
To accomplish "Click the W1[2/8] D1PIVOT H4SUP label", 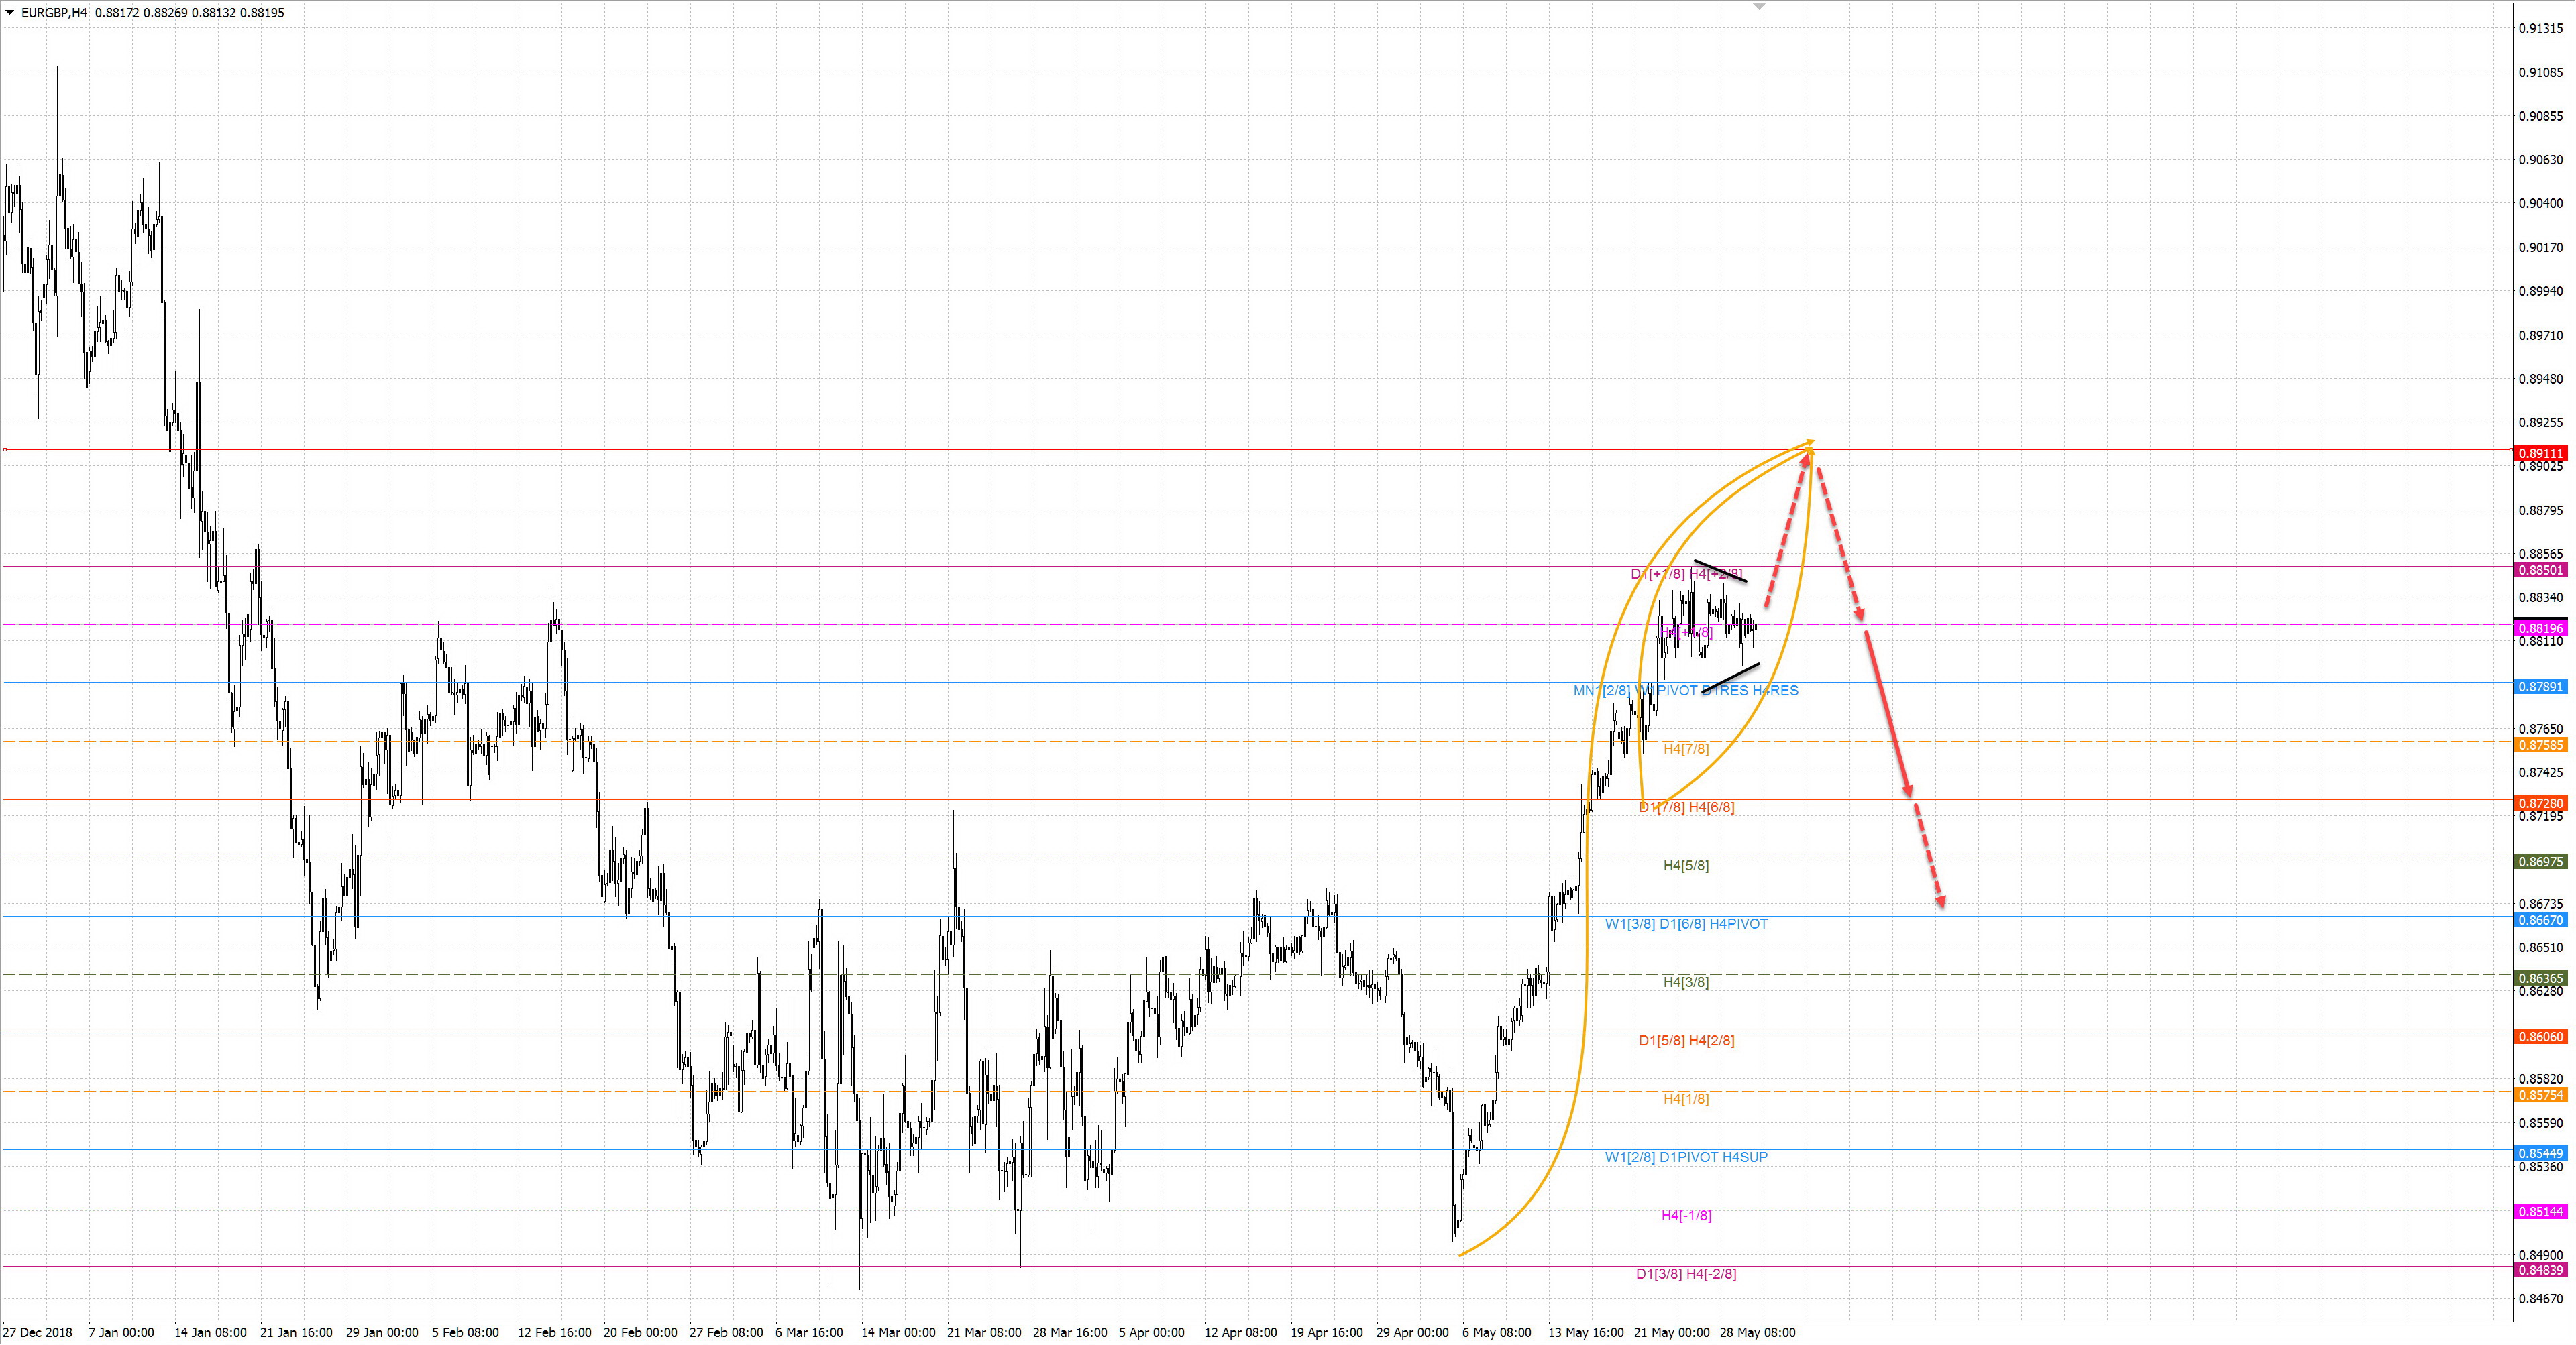I will 1686,1157.
